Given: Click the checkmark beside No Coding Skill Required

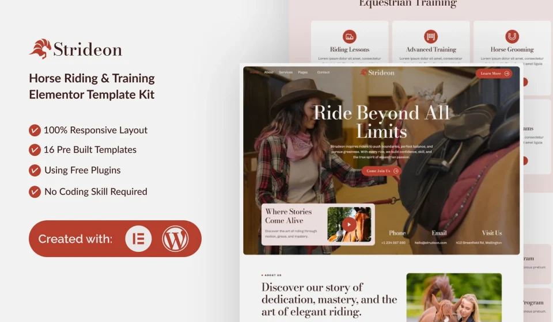Looking at the screenshot, I should coord(35,191).
